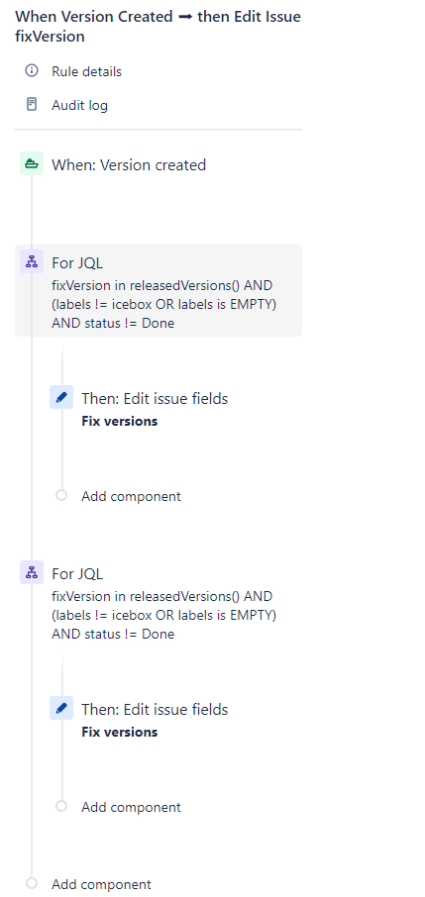Click the Audit log document icon
Screen dimensions: 425x897
coord(32,104)
